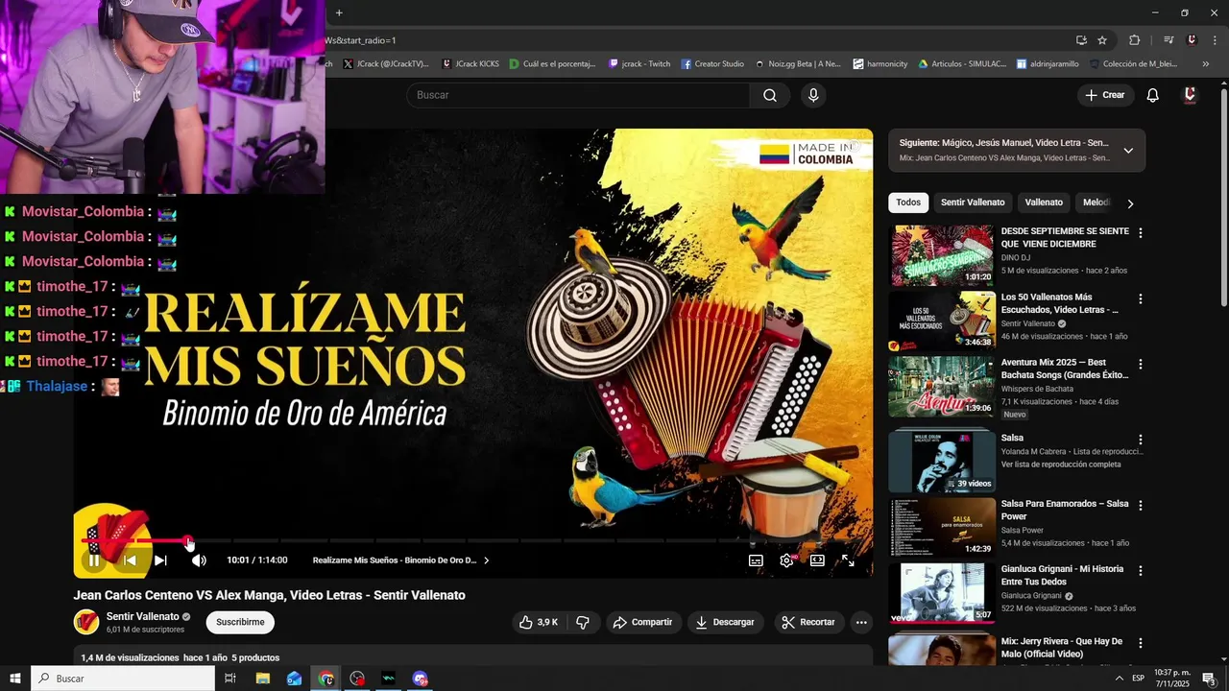1229x691 pixels.
Task: Click the Windows taskbar search box
Action: (123, 679)
